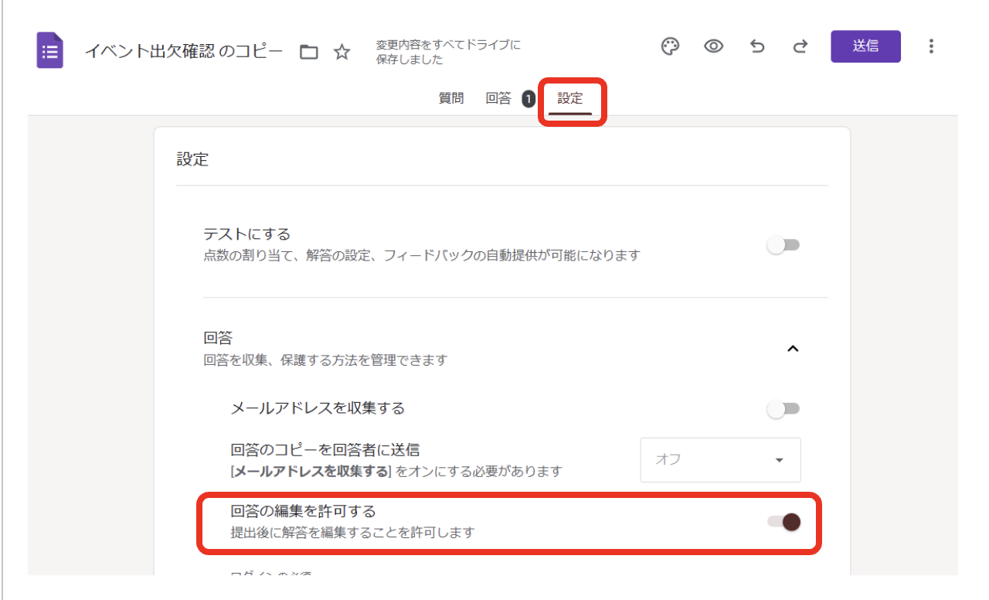Screen dimensions: 989x600
Task: Preview the form with the eye icon
Action: pos(713,46)
